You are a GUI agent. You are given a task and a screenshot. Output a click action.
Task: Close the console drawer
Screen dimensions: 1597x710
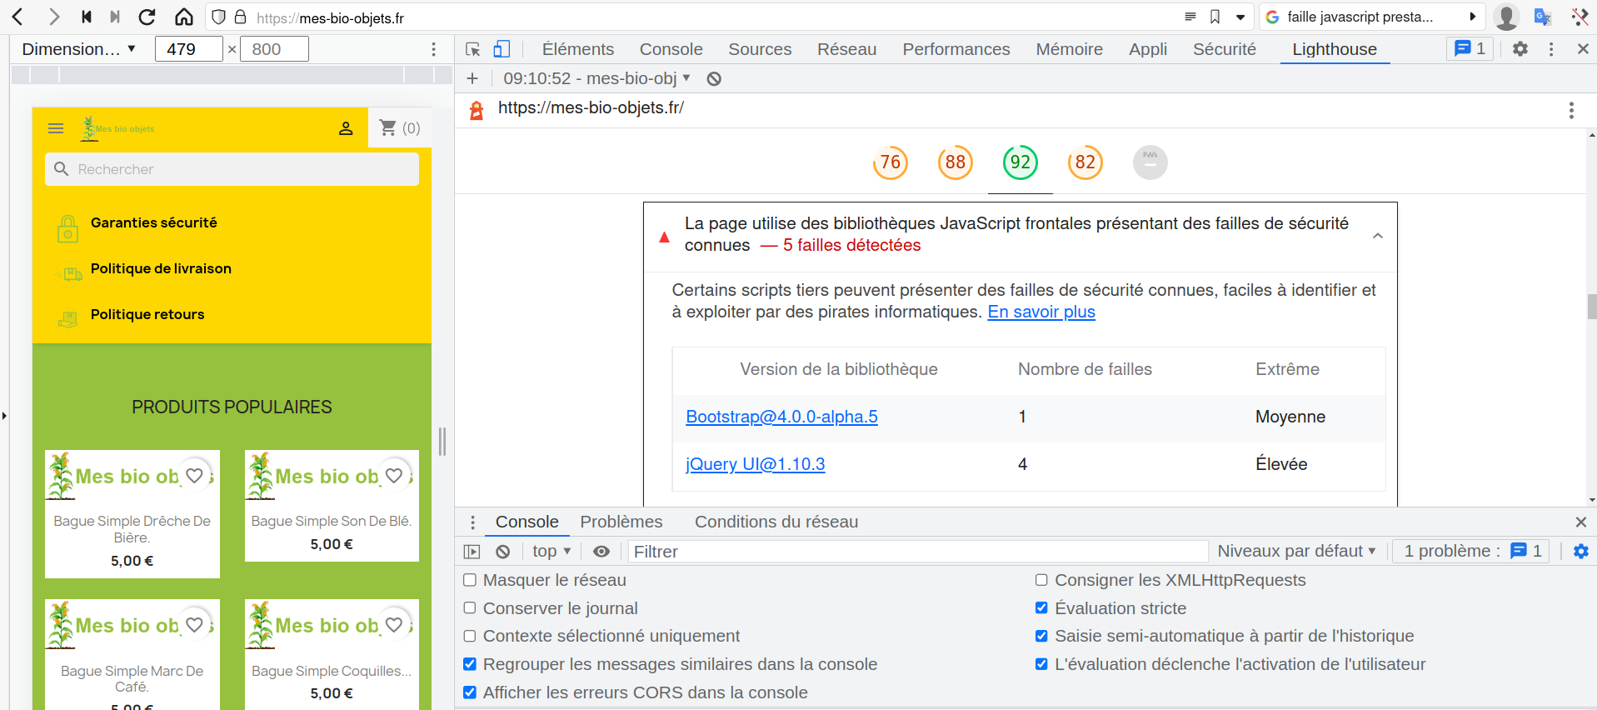click(1580, 522)
